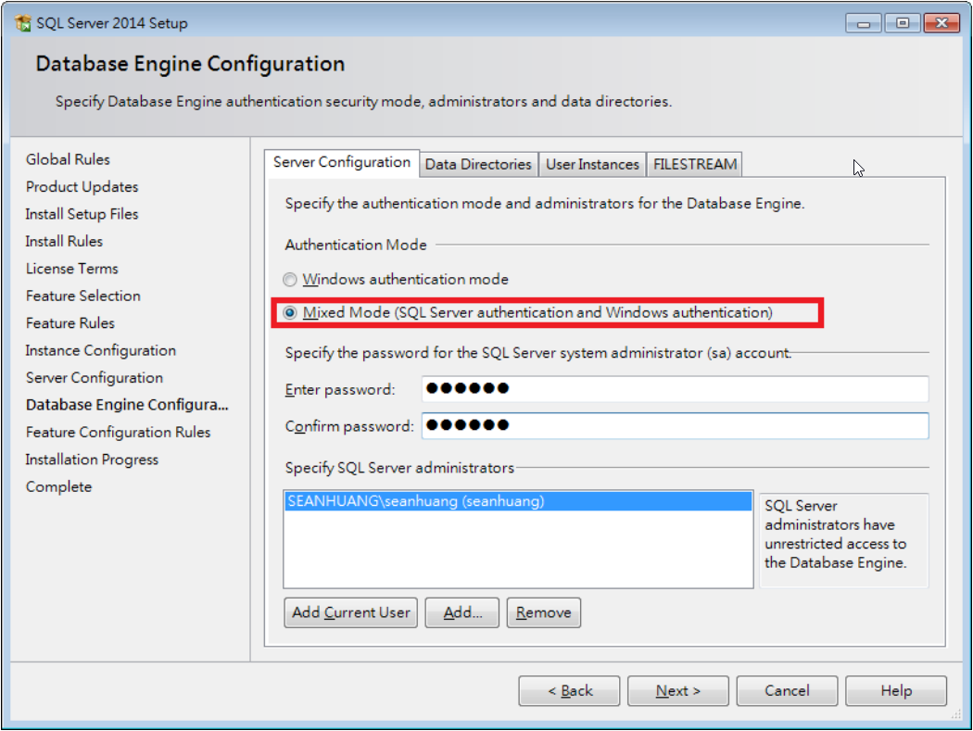Click Add to add another administrator
Screen dimensions: 973x731
pyautogui.click(x=461, y=612)
